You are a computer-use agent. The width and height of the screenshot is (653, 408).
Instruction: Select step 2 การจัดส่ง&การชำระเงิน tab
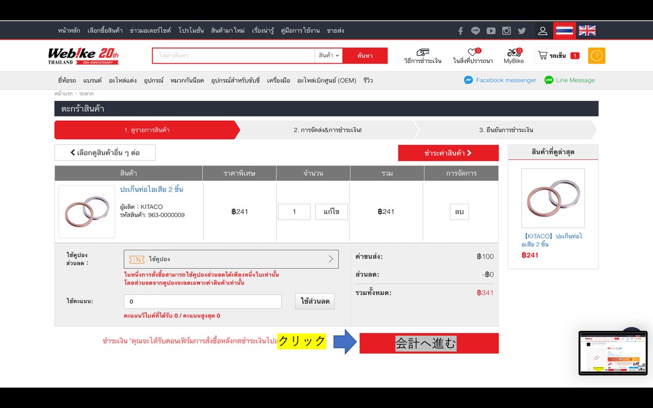pyautogui.click(x=328, y=130)
